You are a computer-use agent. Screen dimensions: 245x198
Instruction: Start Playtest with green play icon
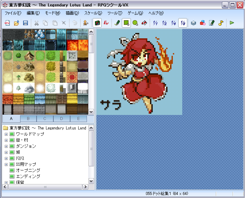[x=232, y=23]
